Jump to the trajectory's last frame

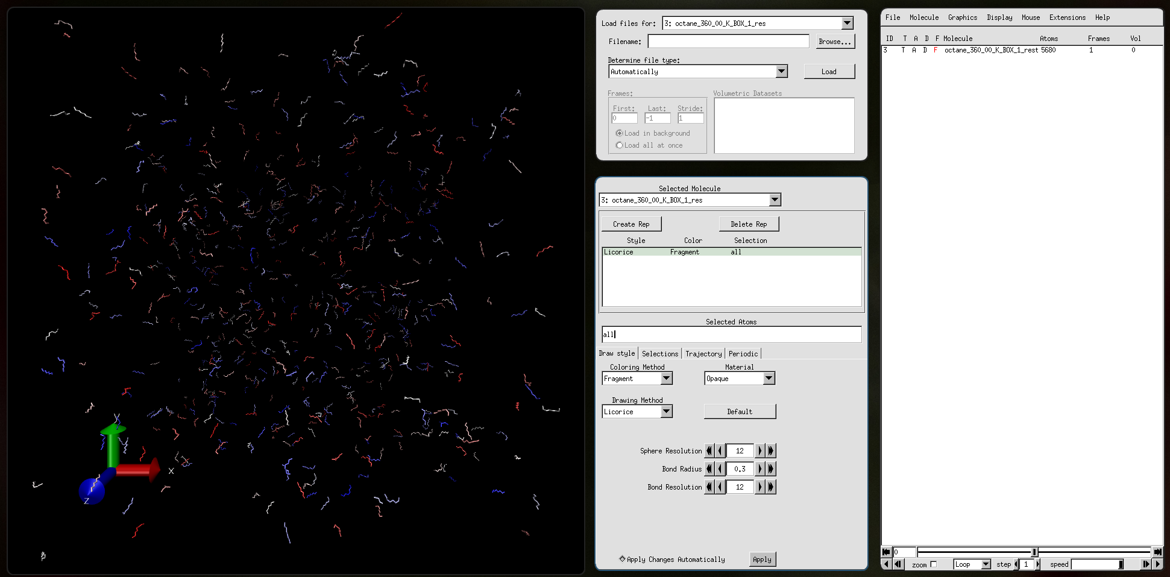pyautogui.click(x=1157, y=552)
